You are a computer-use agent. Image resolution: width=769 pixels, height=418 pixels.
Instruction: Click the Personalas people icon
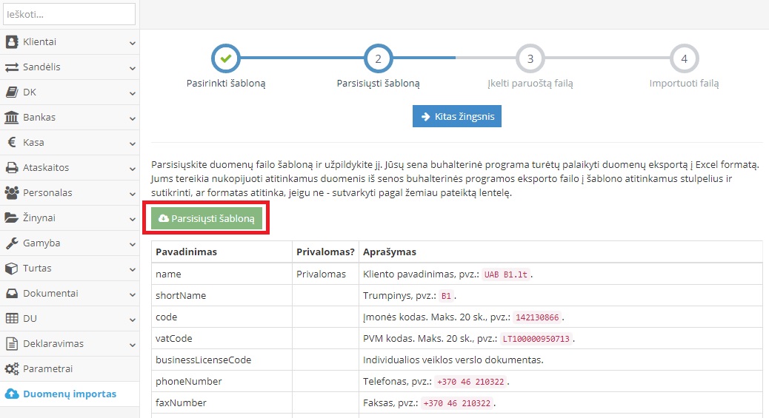click(x=12, y=193)
